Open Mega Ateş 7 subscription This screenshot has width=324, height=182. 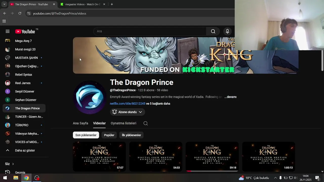point(24,41)
